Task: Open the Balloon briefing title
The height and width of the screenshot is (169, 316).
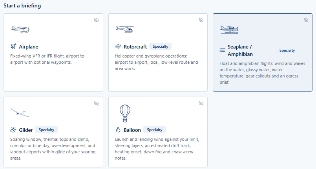Action: pyautogui.click(x=132, y=130)
